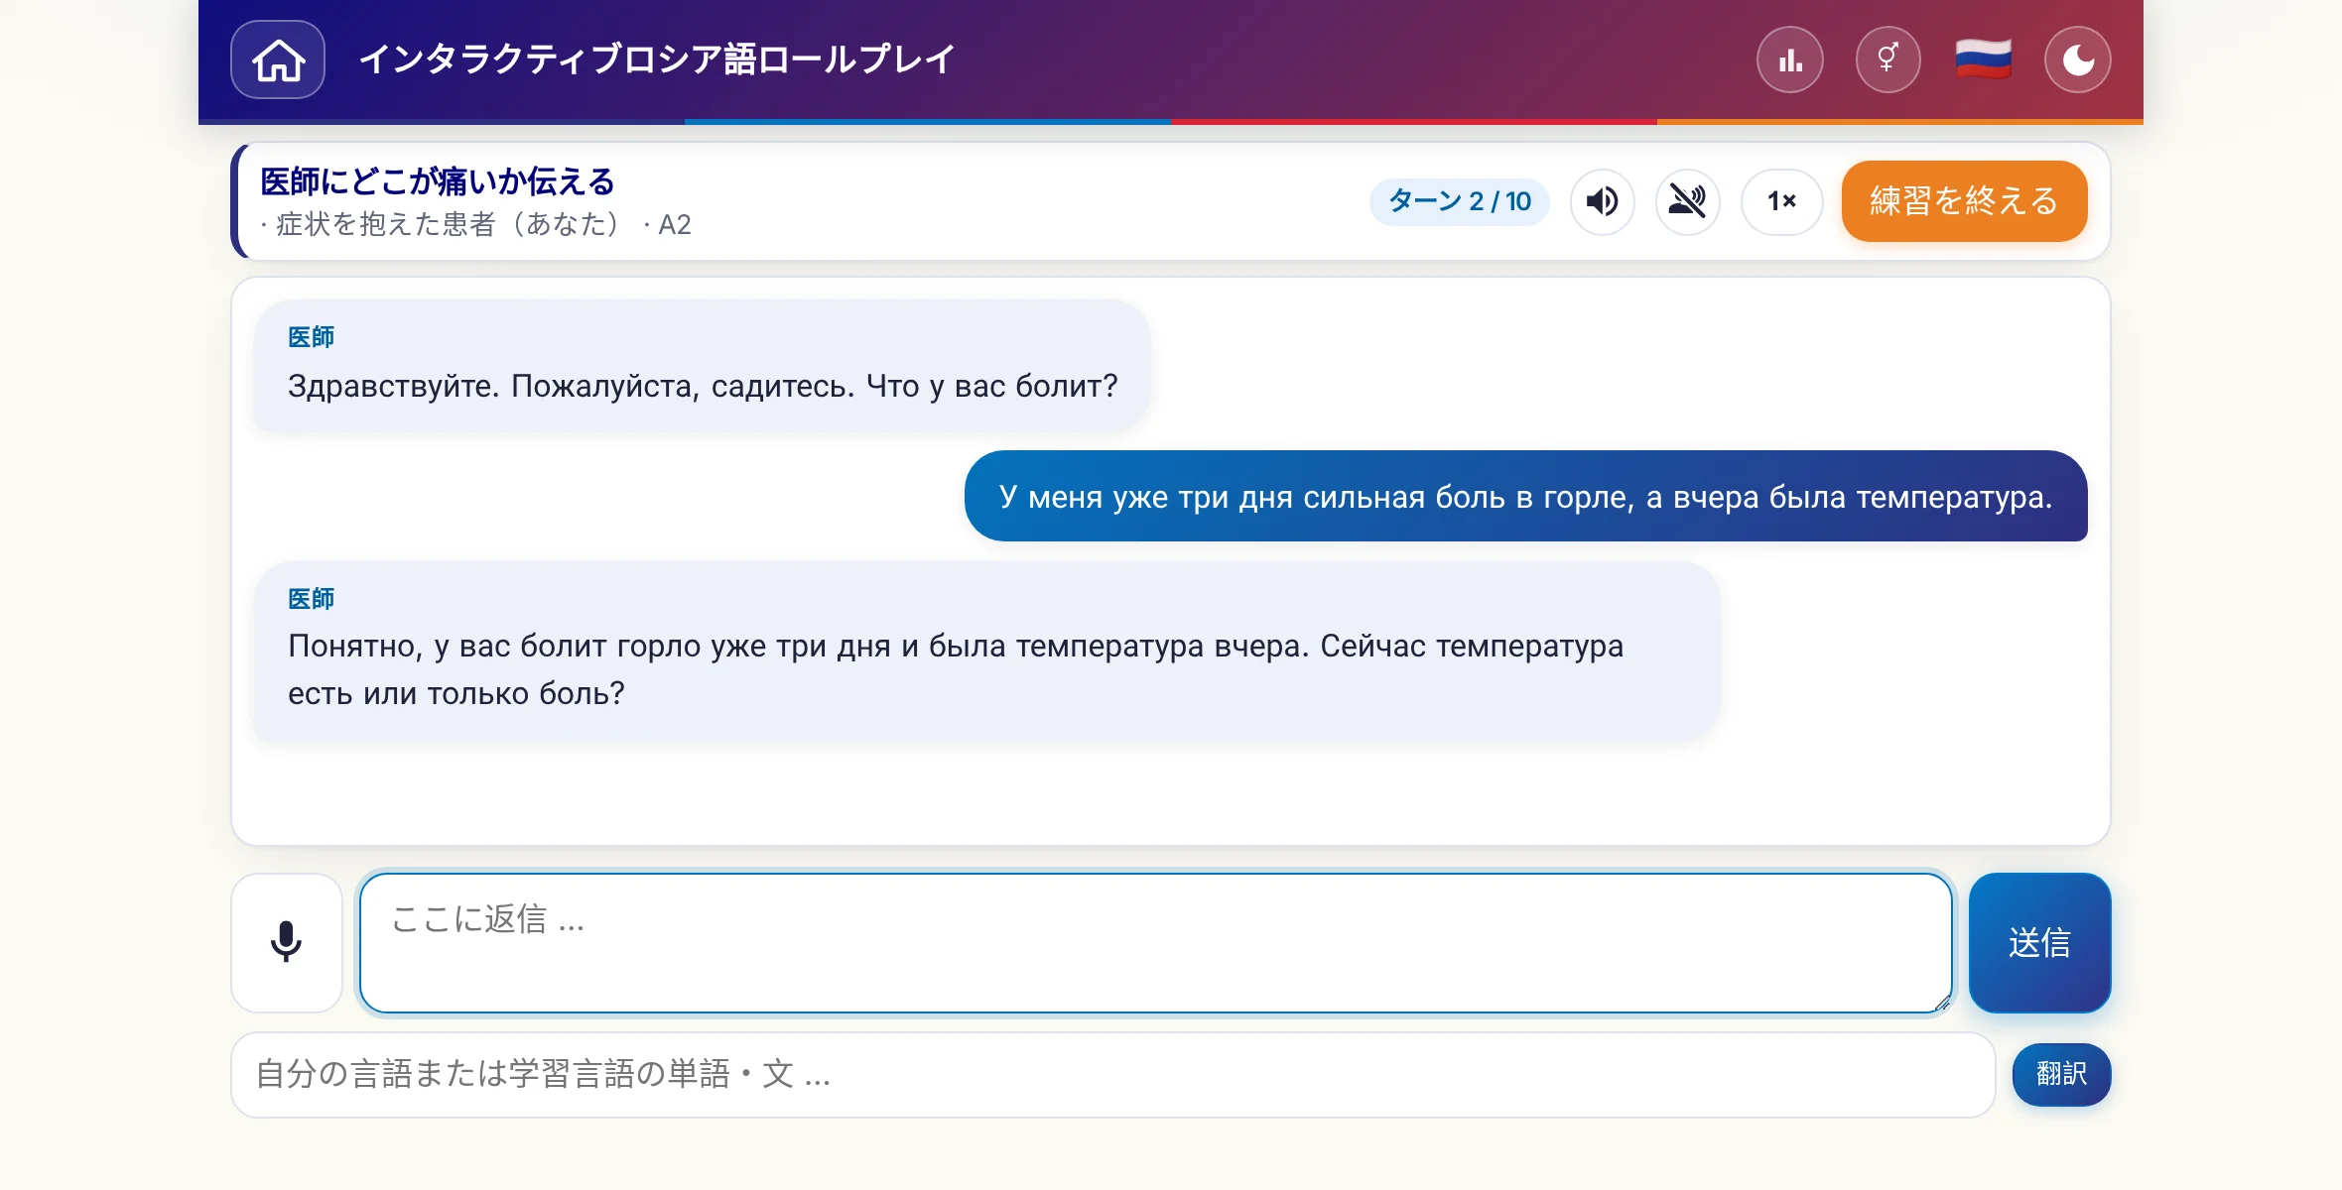Send the reply with 送信 button
Image resolution: width=2342 pixels, height=1190 pixels.
point(2039,942)
